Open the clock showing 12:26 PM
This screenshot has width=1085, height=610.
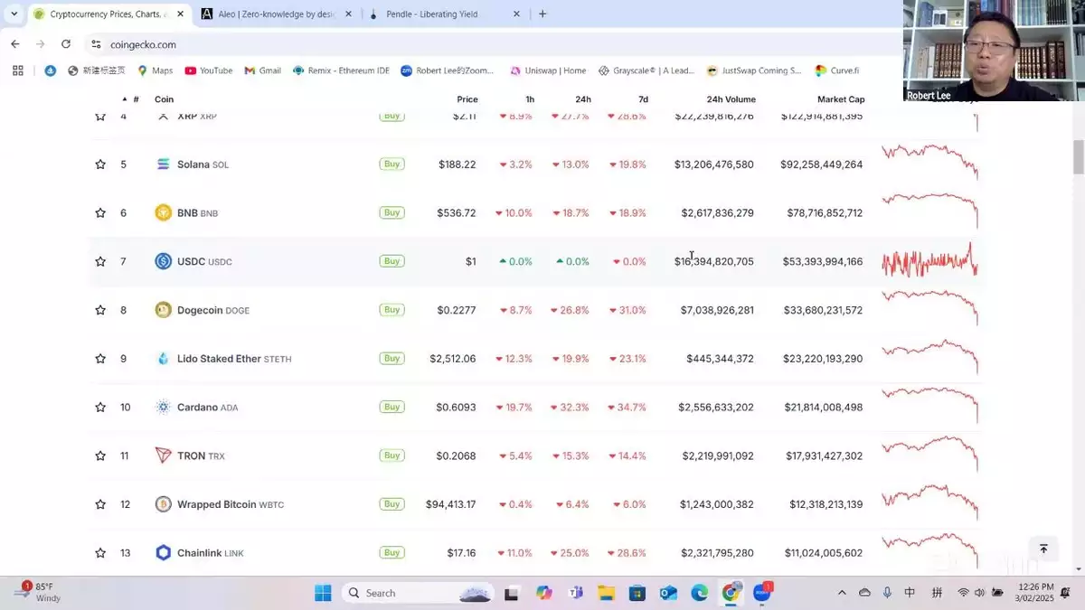[x=1034, y=593]
